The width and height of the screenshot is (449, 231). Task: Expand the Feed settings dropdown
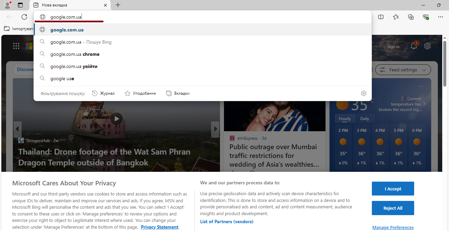point(403,70)
